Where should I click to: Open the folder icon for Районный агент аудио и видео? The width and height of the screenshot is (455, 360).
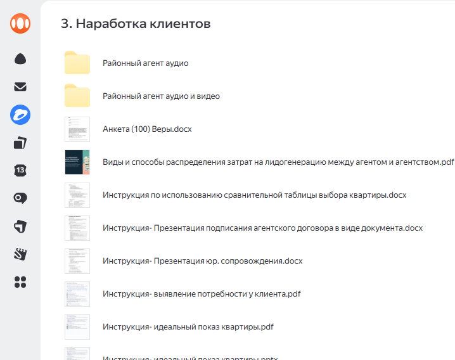click(x=77, y=96)
